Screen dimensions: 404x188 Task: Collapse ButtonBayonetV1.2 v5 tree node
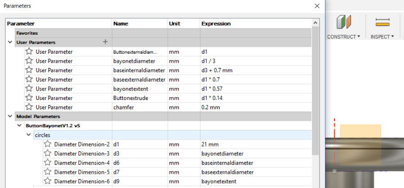[19, 126]
